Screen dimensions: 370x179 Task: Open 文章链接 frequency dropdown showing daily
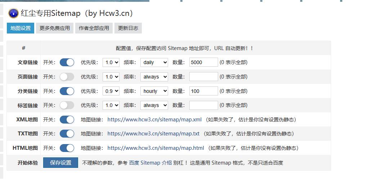point(154,62)
